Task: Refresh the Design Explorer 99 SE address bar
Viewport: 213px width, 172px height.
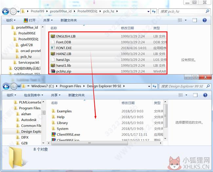Action: [x=154, y=86]
